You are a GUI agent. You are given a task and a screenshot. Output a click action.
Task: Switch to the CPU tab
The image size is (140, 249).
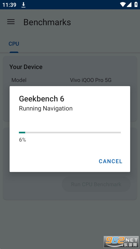pyautogui.click(x=14, y=44)
